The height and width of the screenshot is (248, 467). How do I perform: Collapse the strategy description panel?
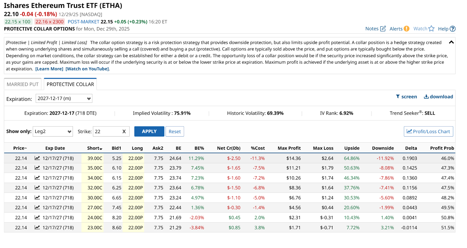451,42
